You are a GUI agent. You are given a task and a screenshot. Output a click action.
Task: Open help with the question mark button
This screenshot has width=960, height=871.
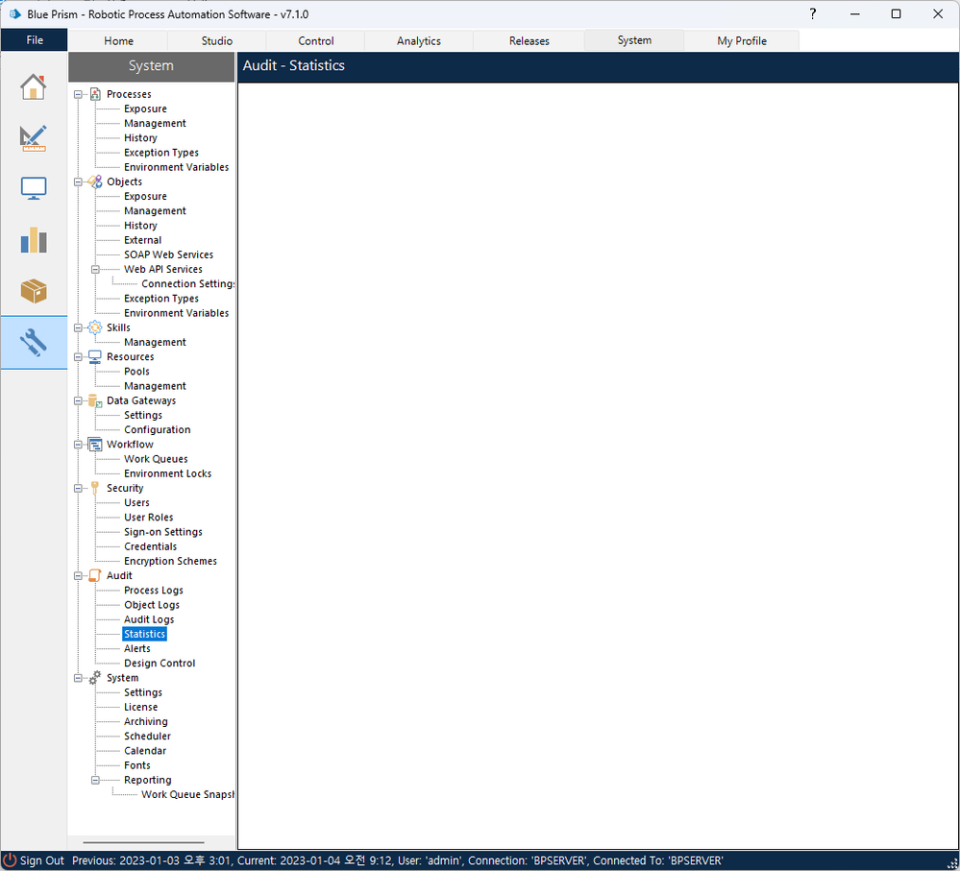coord(812,14)
